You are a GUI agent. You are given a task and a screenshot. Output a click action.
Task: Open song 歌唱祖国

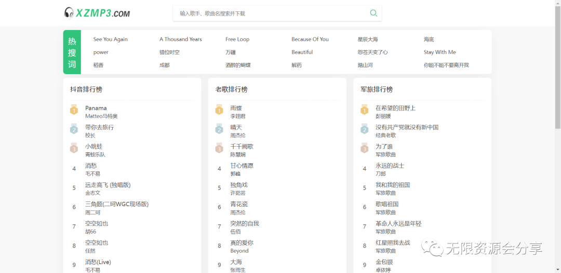tap(387, 204)
